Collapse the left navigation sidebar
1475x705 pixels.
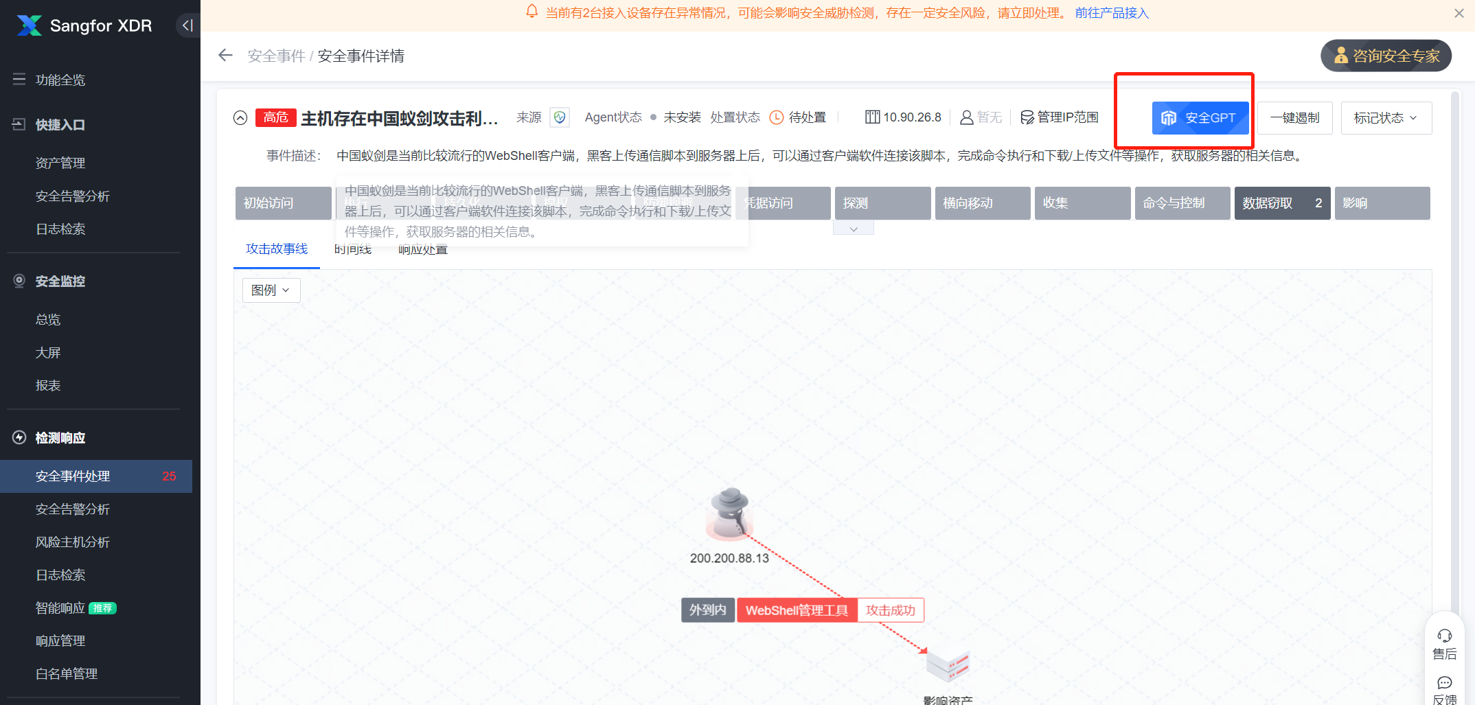click(x=187, y=25)
